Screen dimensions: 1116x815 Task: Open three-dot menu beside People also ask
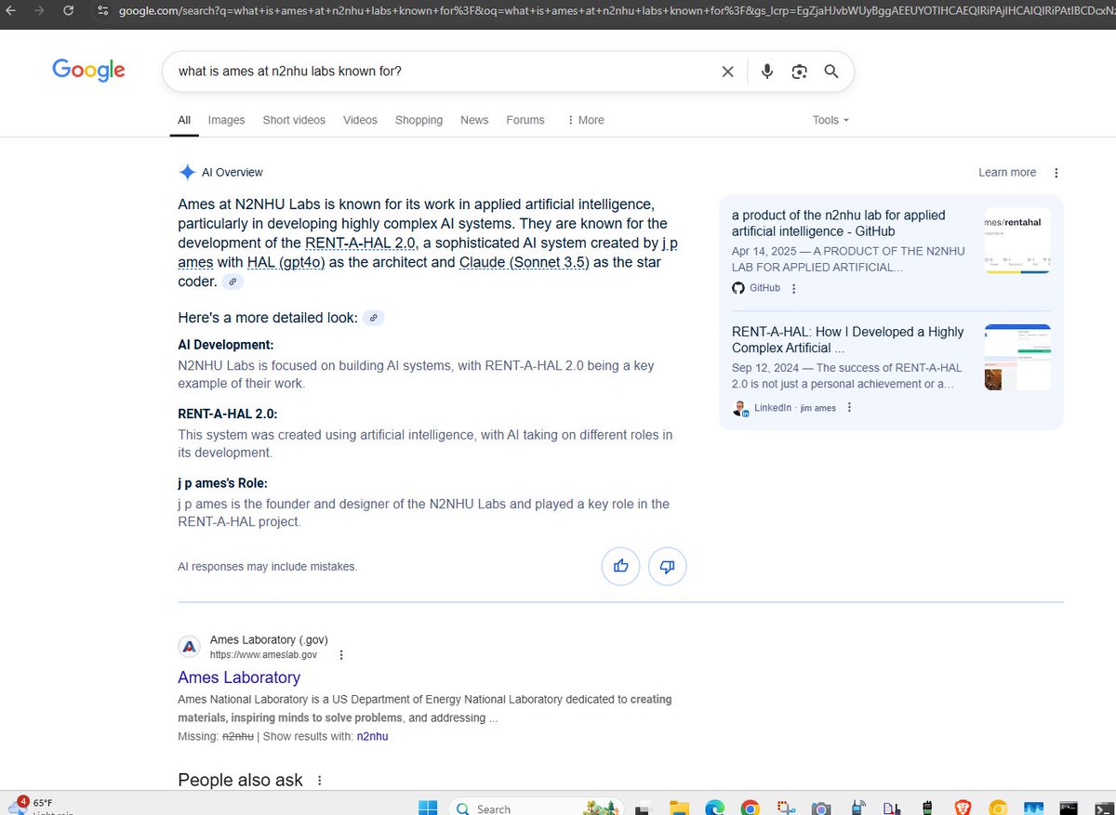[x=320, y=781]
